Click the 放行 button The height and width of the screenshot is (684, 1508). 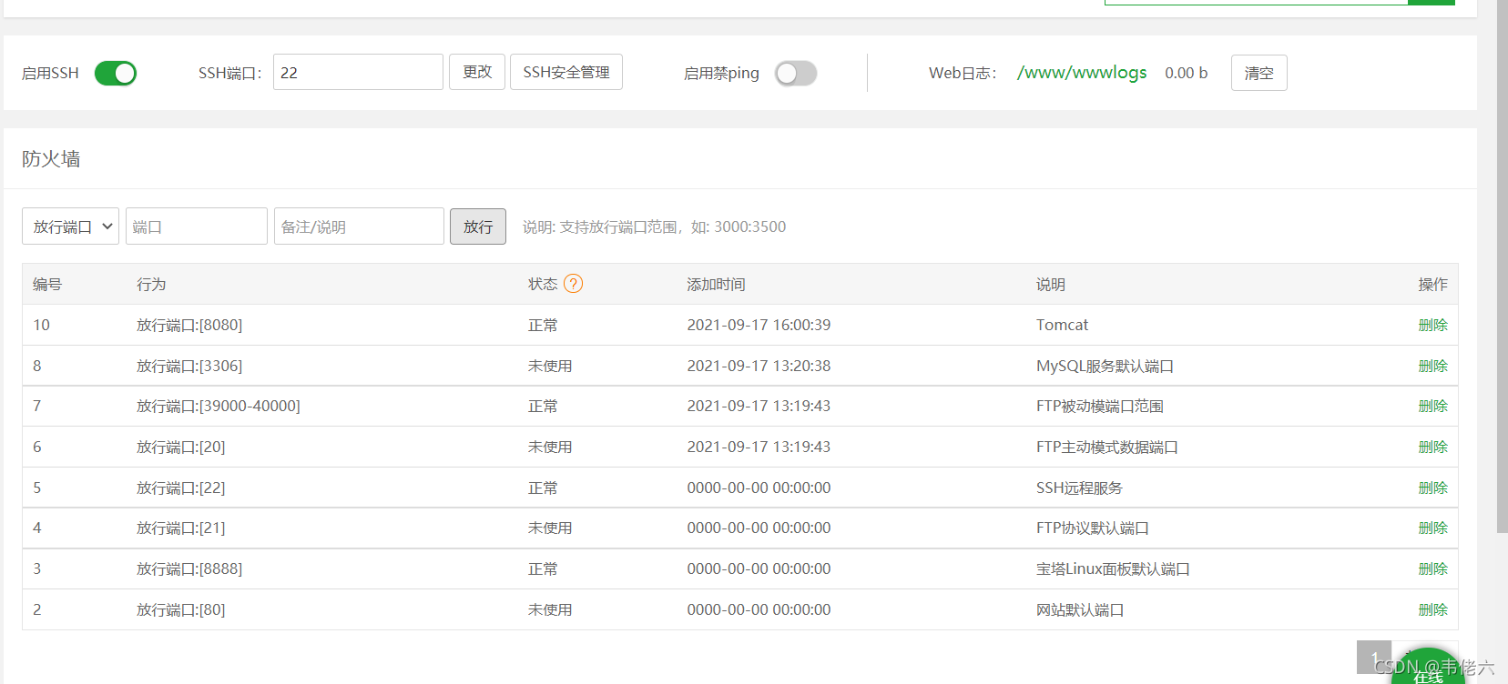coord(478,226)
